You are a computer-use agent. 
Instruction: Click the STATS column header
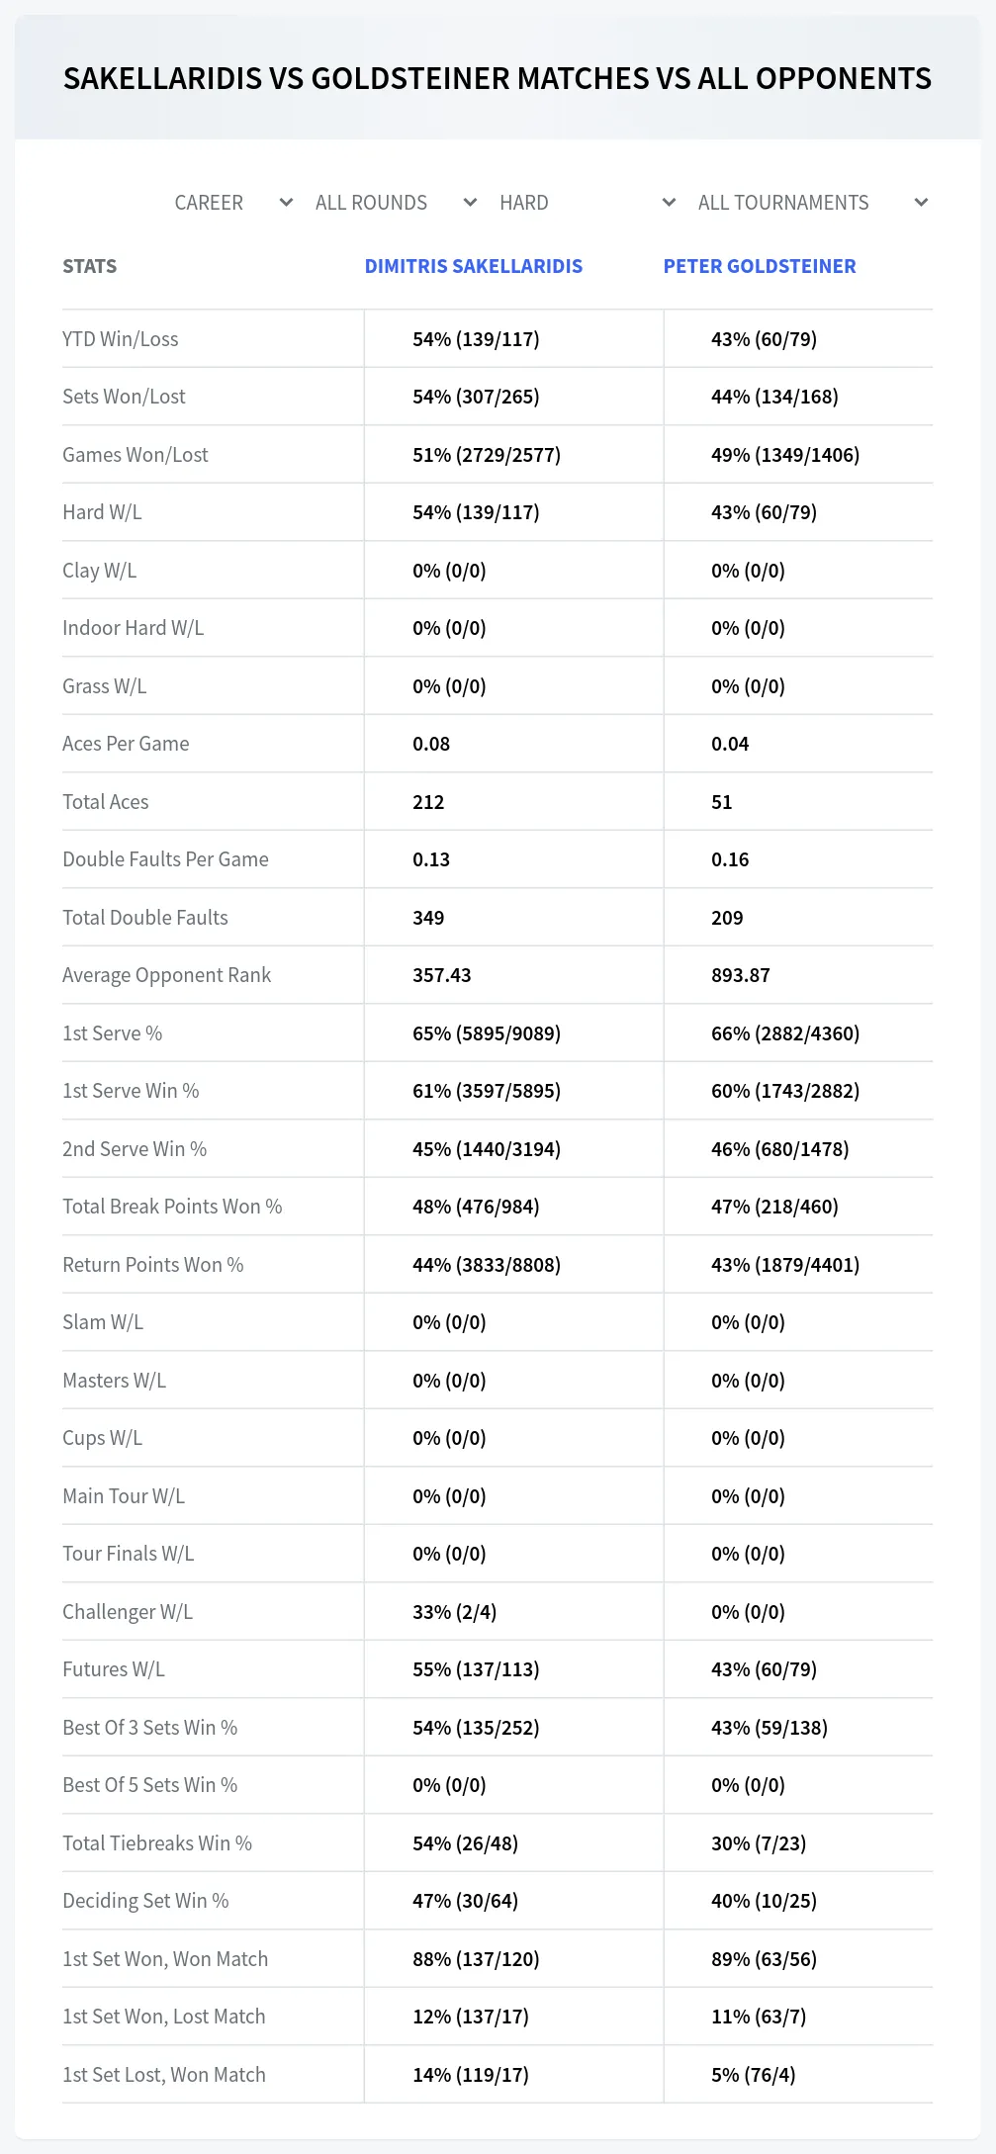click(90, 266)
